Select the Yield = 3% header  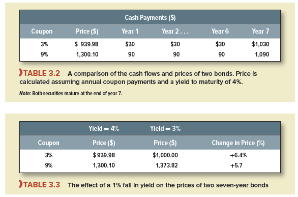(x=165, y=129)
